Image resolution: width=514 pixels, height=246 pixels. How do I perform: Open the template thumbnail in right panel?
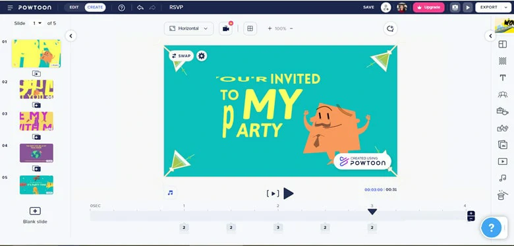tap(504, 26)
